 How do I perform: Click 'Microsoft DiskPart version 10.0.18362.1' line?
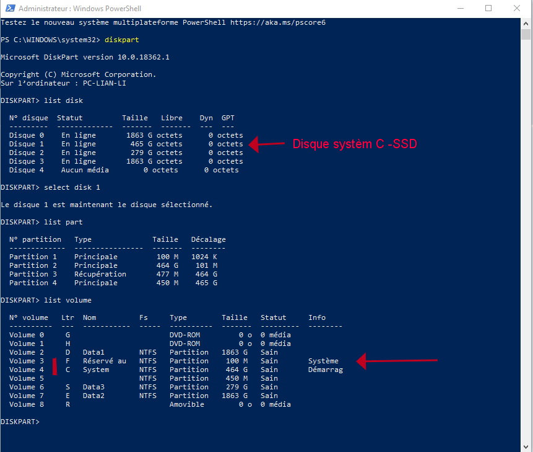point(85,57)
